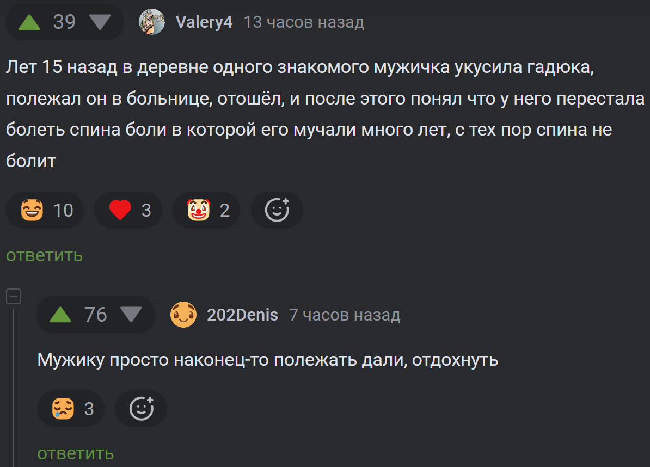
Task: Upvote Valery4's comment with green arrow
Action: (x=29, y=22)
